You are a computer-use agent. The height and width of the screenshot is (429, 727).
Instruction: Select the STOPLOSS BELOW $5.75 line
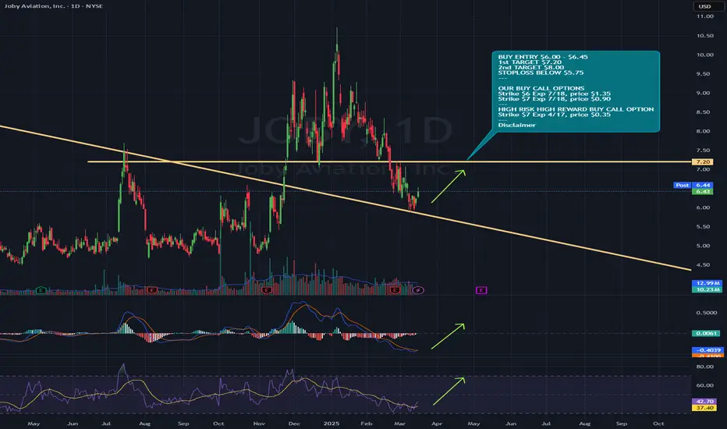coord(541,73)
